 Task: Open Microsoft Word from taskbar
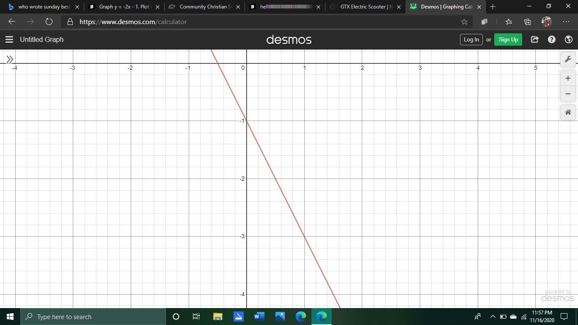point(259,317)
